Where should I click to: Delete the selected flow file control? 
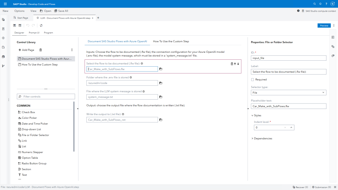[x=232, y=64]
